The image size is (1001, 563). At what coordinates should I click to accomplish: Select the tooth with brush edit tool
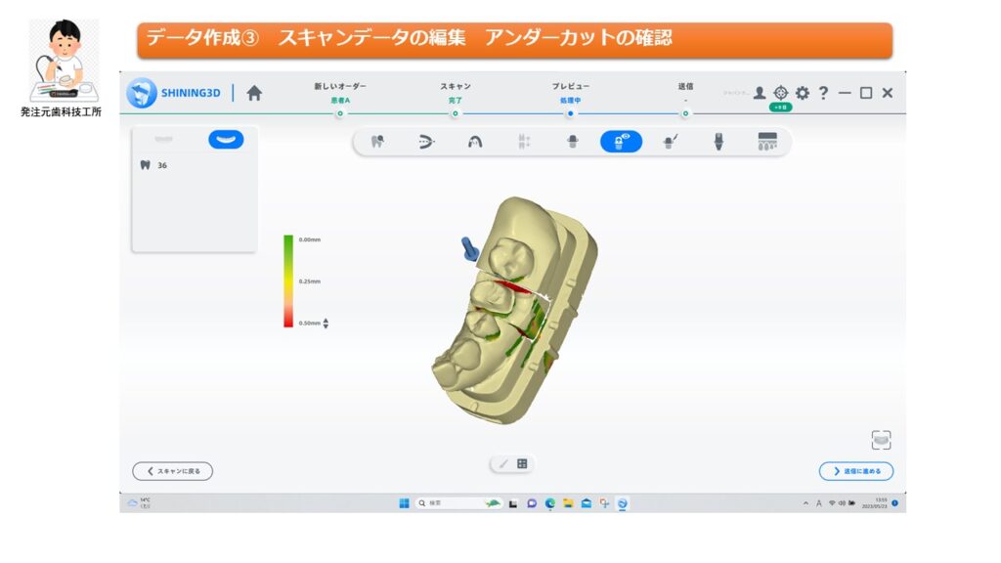tap(671, 142)
